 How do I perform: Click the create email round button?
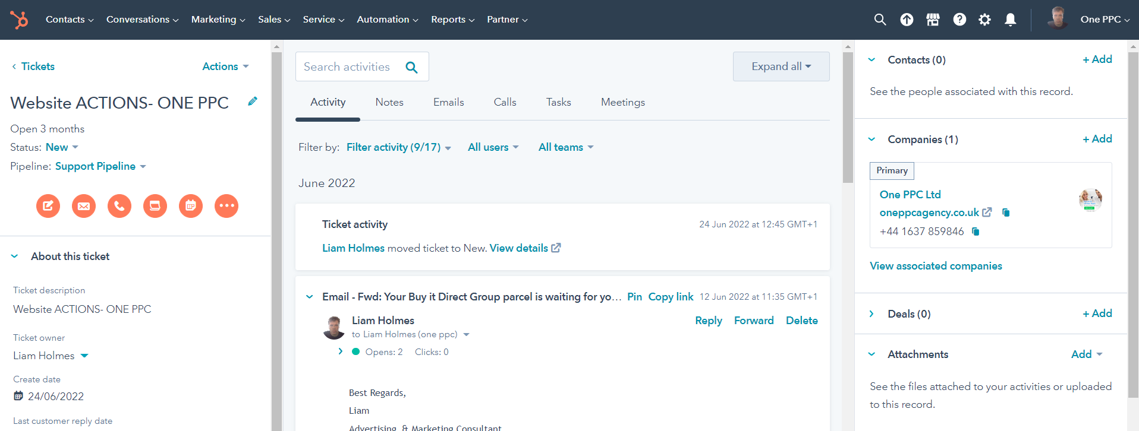point(84,206)
